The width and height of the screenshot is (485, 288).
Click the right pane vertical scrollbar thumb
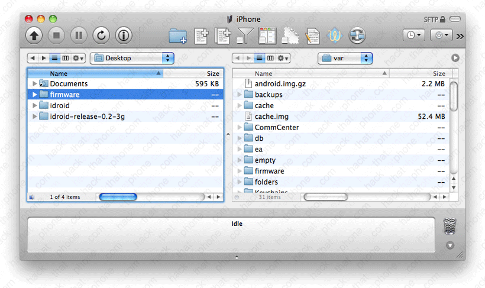click(454, 96)
